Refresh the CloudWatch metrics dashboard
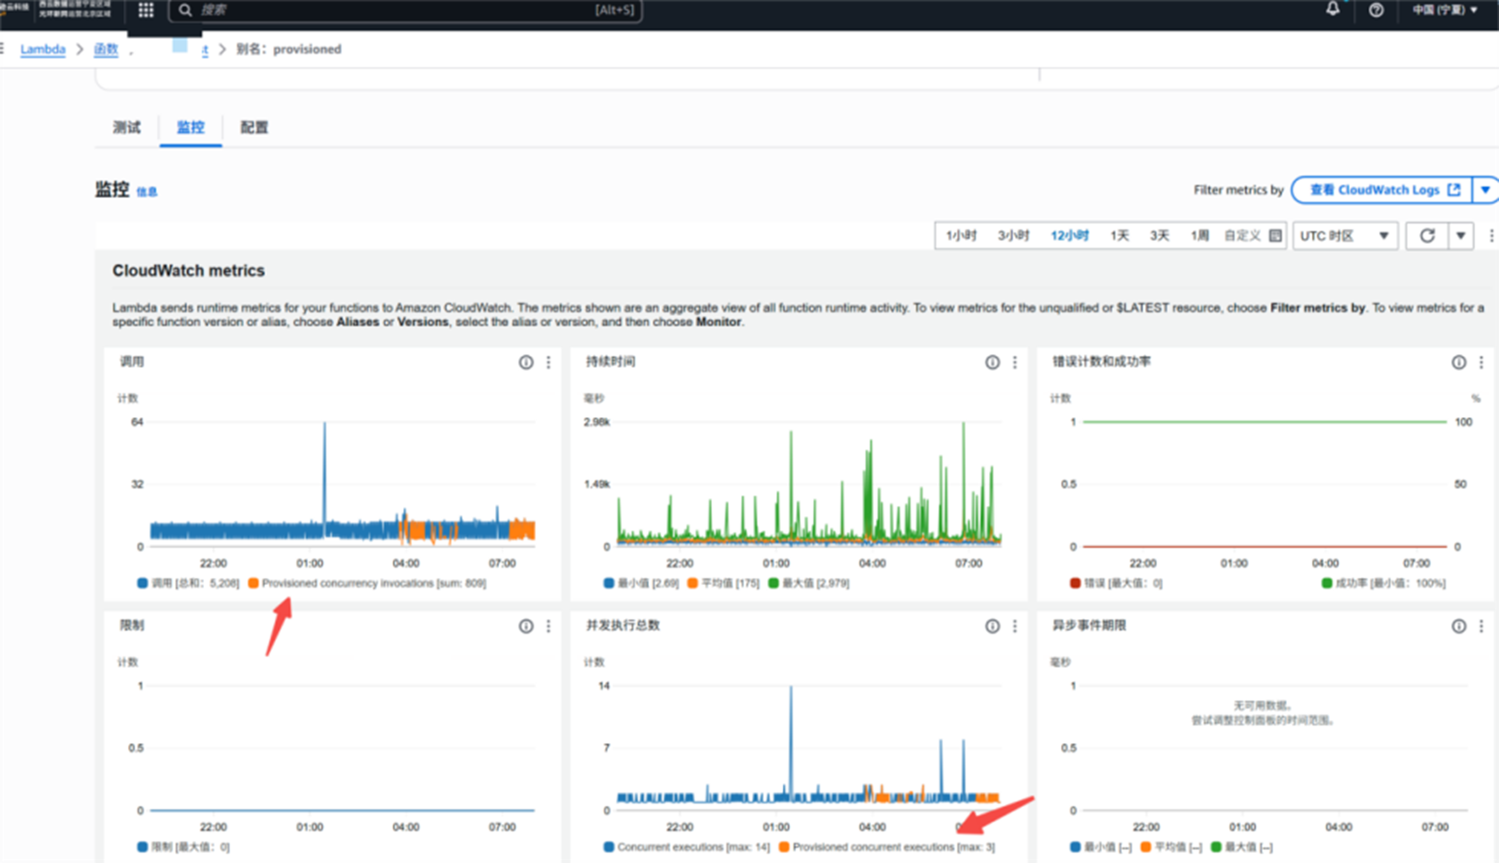This screenshot has height=863, width=1499. tap(1427, 236)
